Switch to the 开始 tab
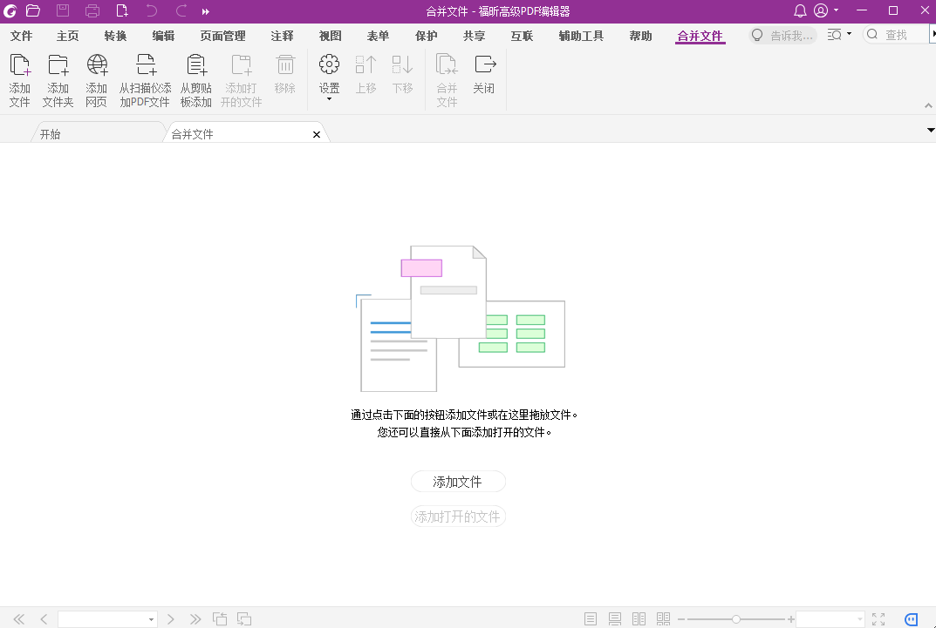Screen dimensions: 936x628 (x=50, y=133)
